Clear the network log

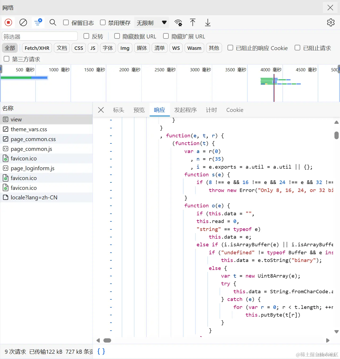pos(23,23)
